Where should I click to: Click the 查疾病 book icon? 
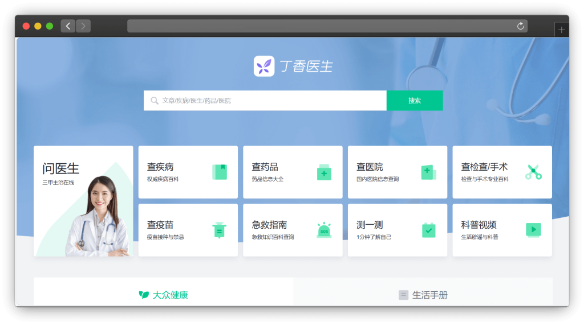click(x=220, y=172)
